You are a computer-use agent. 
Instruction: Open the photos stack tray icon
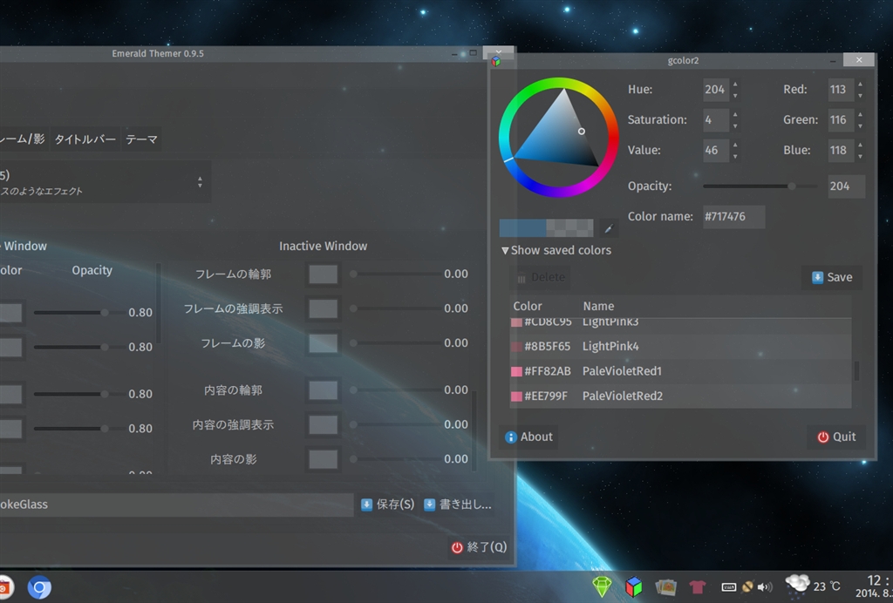pyautogui.click(x=665, y=586)
